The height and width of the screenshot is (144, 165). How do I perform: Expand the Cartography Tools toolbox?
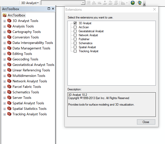pyautogui.click(x=4, y=32)
